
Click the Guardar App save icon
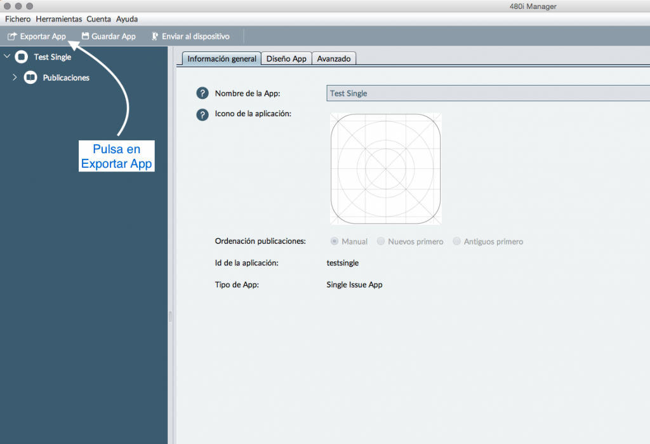click(x=85, y=36)
